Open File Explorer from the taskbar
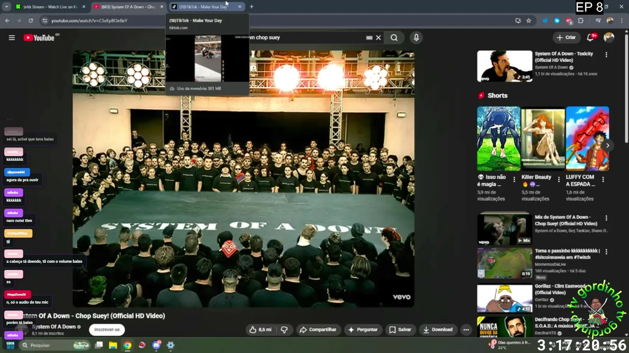Image resolution: width=629 pixels, height=353 pixels. point(113,345)
